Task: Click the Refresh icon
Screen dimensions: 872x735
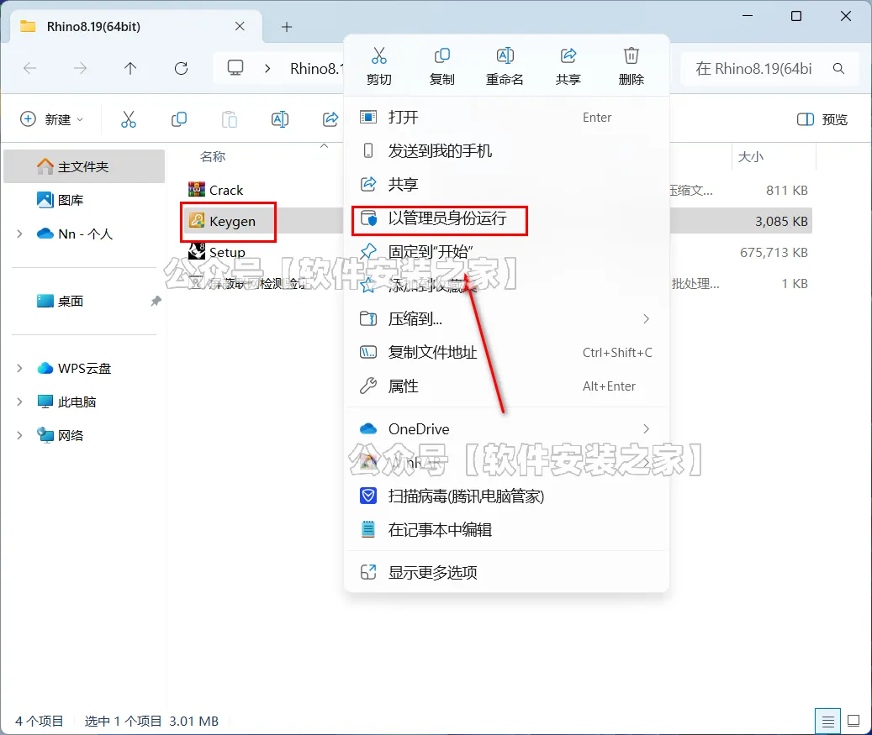Action: 181,68
